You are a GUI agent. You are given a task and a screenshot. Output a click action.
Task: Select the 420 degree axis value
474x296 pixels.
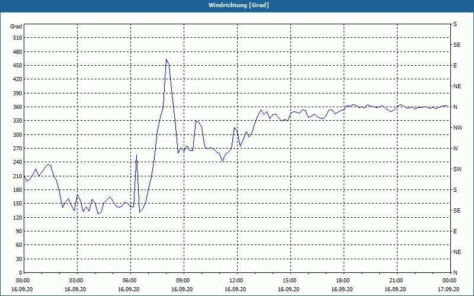tap(18, 79)
